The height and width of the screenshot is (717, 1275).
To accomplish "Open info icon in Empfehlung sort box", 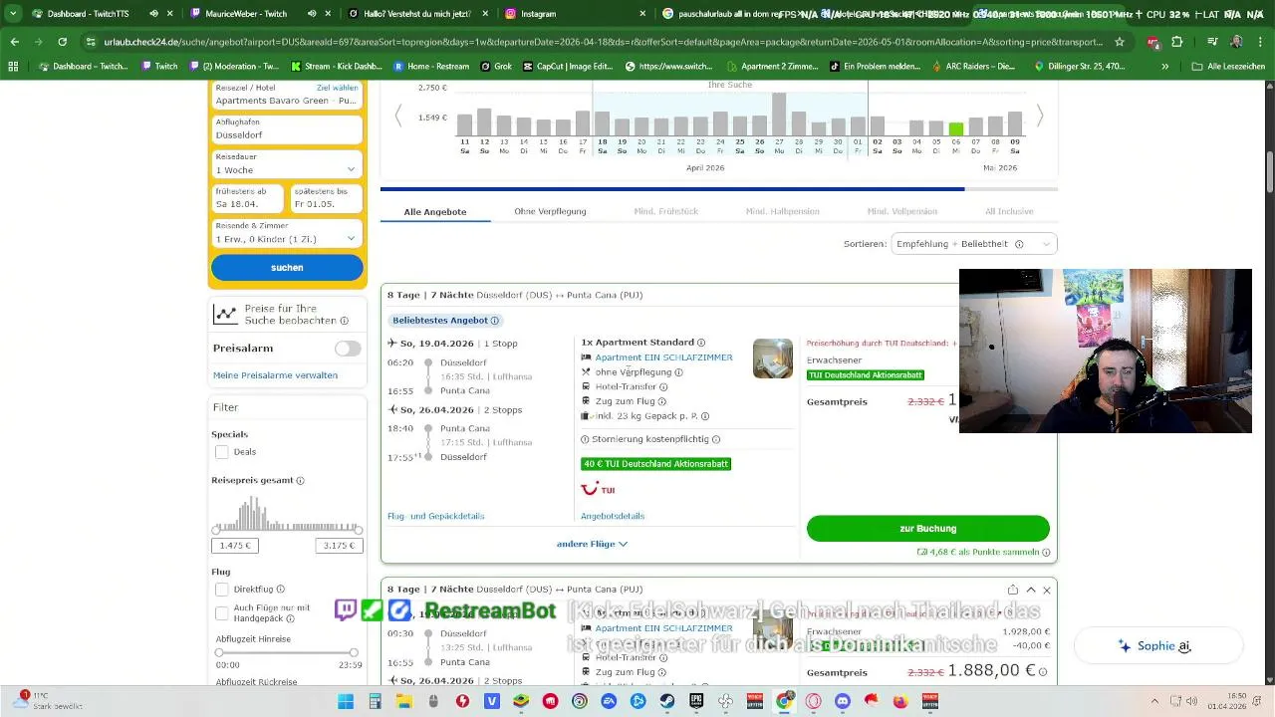I will (x=1018, y=244).
